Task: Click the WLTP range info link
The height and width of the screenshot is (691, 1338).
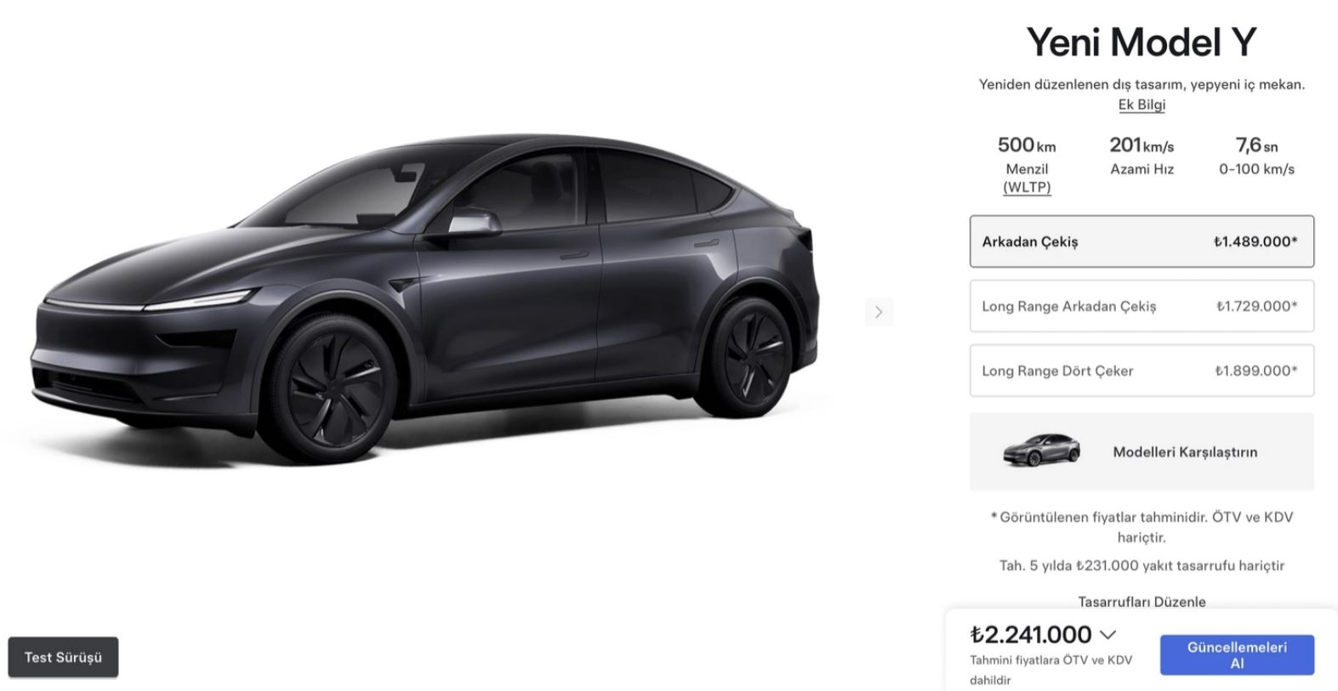Action: 1027,187
